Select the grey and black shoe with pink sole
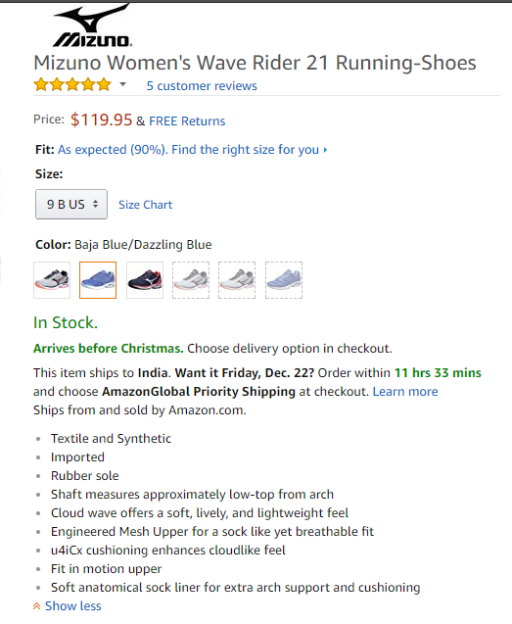Viewport: 512px width, 624px height. [x=52, y=280]
